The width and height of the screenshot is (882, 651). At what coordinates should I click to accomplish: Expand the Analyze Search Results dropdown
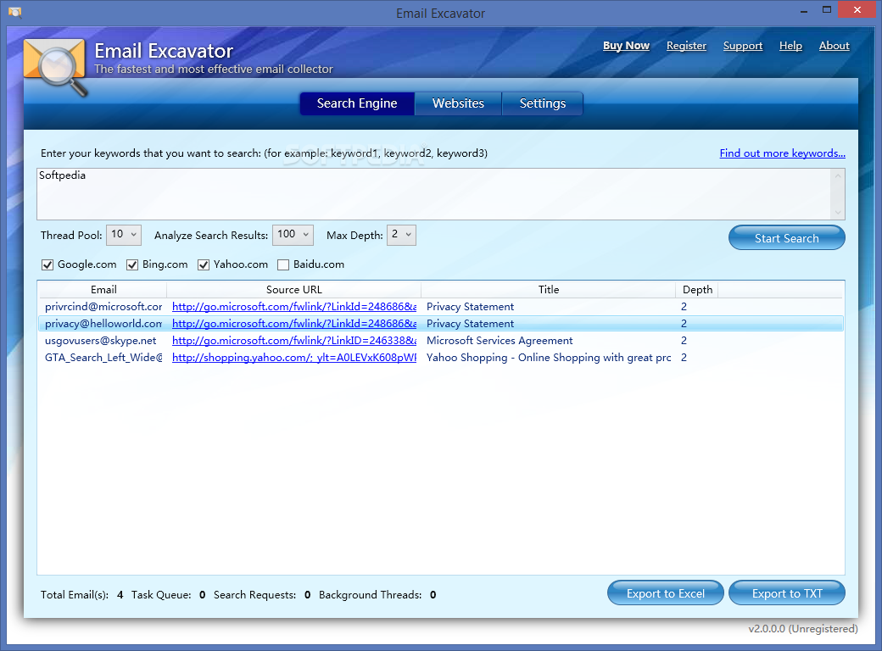pos(293,235)
